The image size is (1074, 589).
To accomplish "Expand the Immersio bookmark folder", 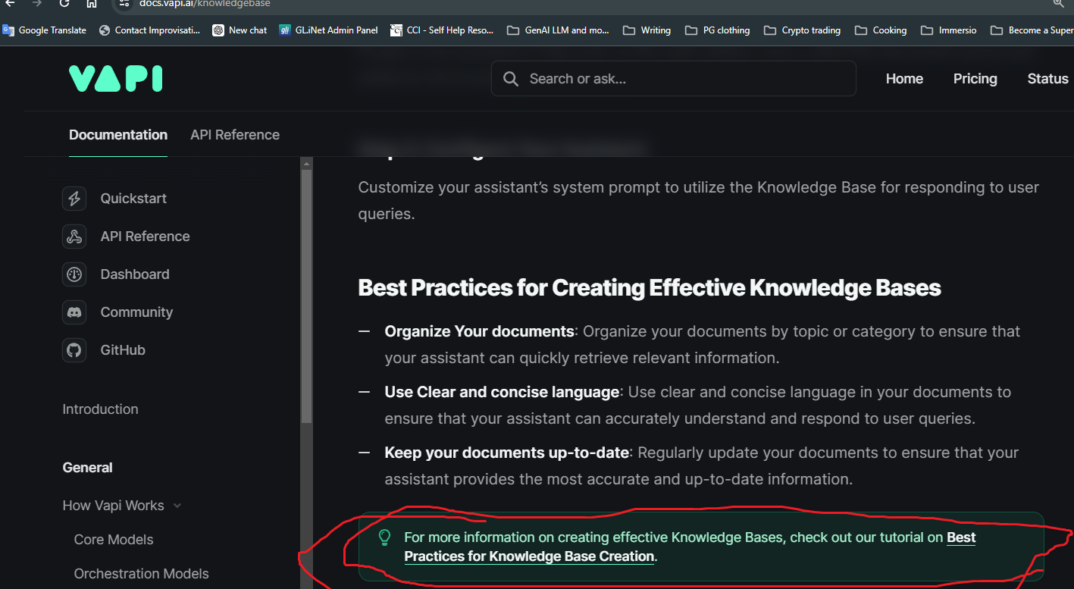I will pyautogui.click(x=948, y=30).
